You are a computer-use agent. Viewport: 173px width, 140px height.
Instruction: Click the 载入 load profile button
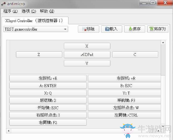click(112, 29)
